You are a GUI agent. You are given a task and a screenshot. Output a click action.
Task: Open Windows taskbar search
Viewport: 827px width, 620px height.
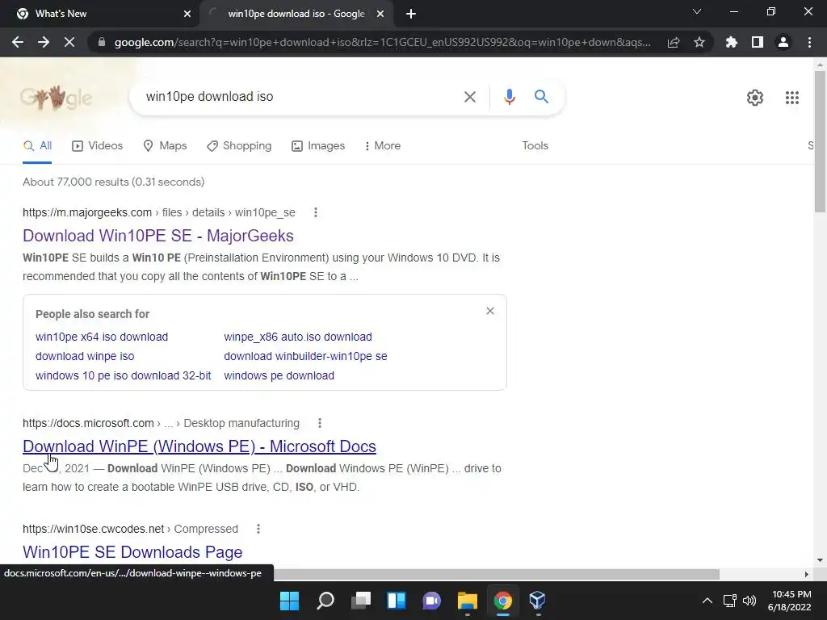click(x=325, y=601)
